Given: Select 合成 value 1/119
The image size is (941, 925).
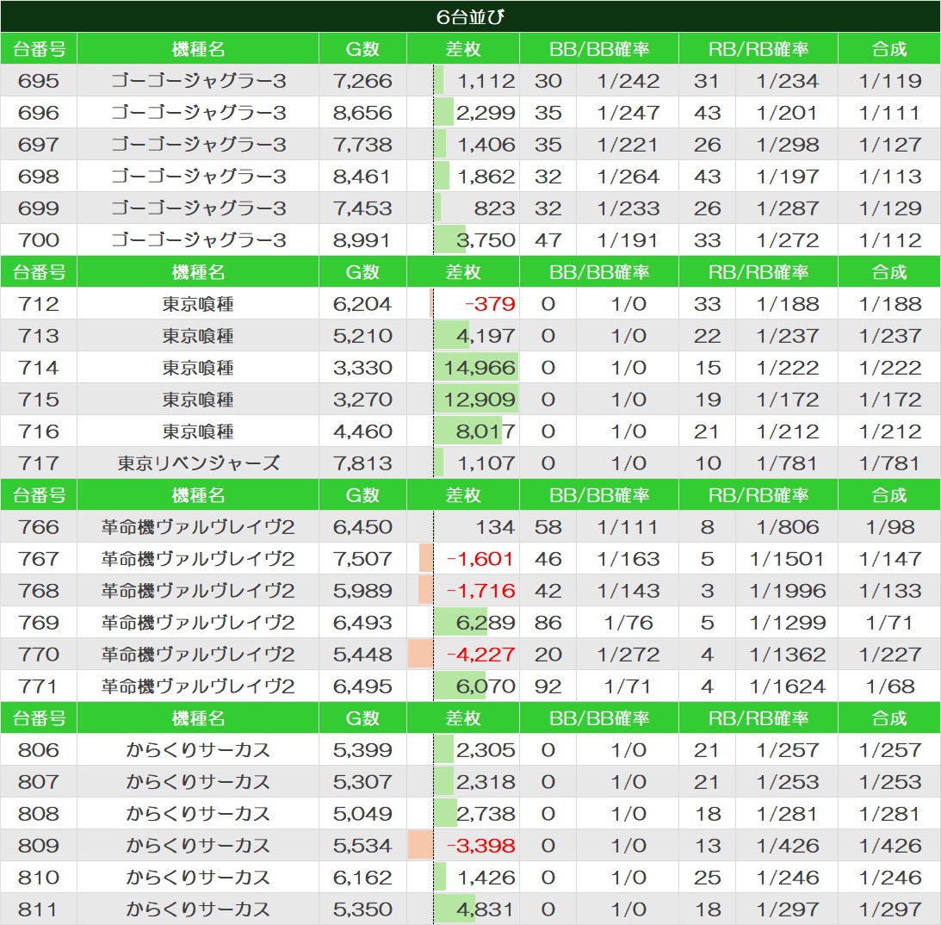Looking at the screenshot, I should [889, 80].
